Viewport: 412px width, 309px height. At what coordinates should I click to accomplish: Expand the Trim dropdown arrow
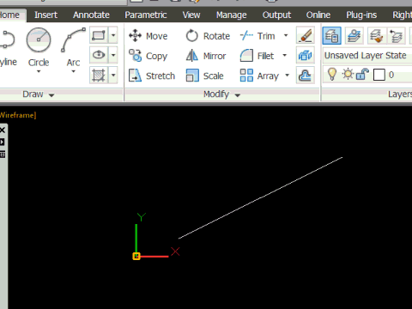(x=286, y=35)
